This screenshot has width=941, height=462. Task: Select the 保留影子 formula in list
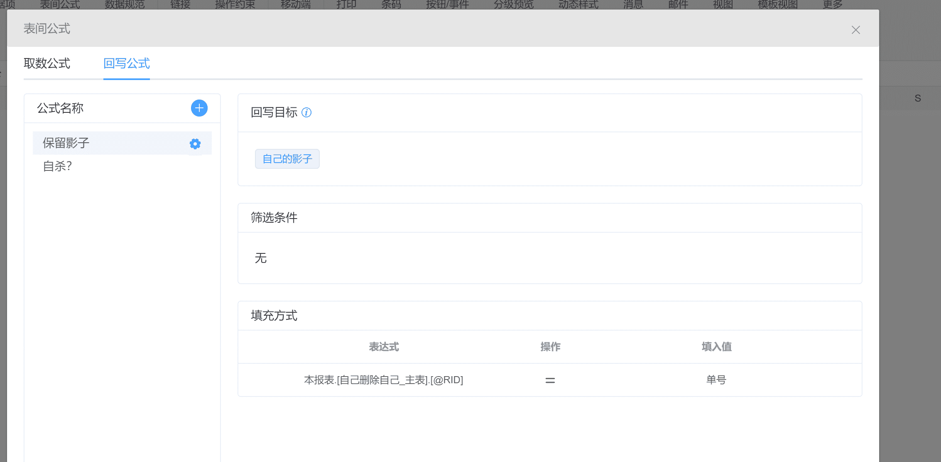[122, 143]
